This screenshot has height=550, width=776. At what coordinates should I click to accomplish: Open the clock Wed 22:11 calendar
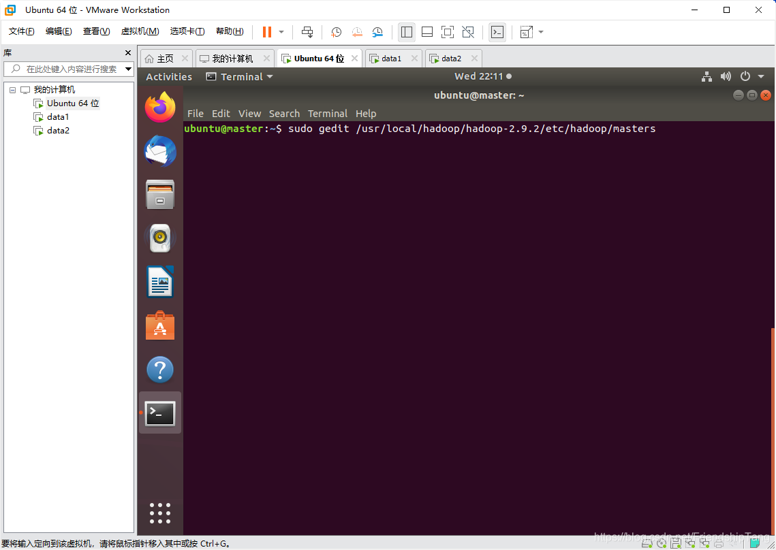point(482,76)
